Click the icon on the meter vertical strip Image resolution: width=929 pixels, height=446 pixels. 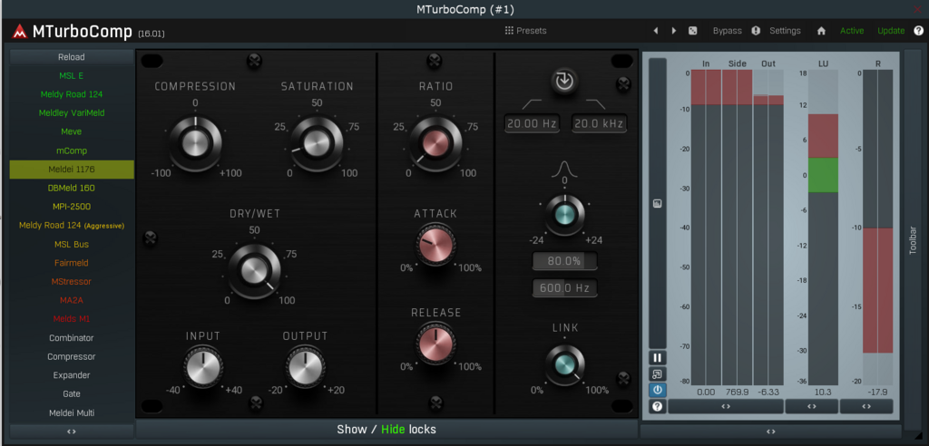click(x=657, y=203)
